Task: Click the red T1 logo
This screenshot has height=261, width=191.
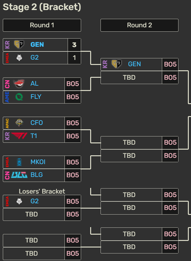Action: point(19,136)
